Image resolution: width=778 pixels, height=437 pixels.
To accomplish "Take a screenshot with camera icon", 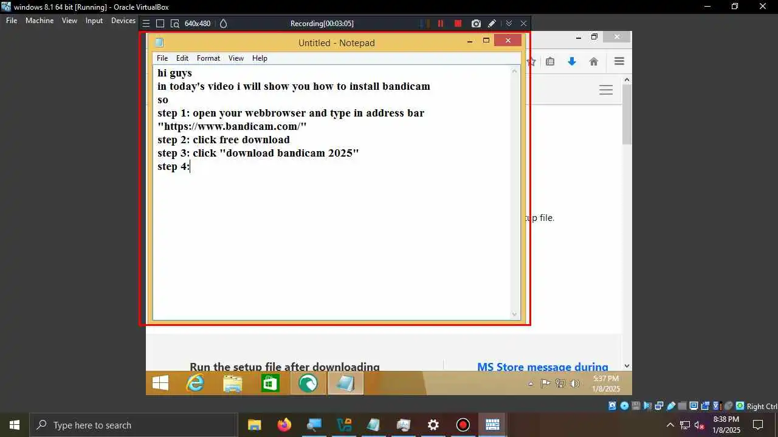I will point(476,24).
